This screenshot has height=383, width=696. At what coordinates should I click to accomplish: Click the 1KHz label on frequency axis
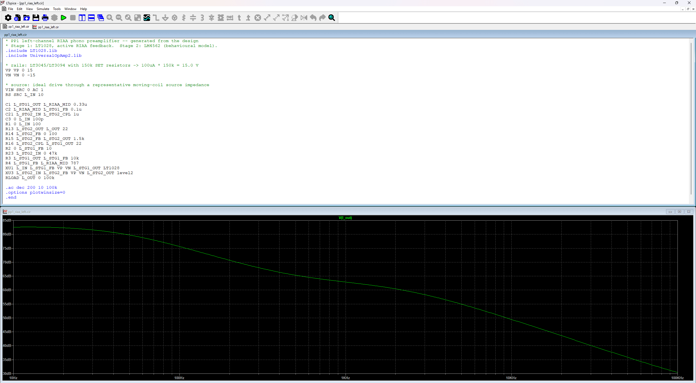pyautogui.click(x=346, y=378)
